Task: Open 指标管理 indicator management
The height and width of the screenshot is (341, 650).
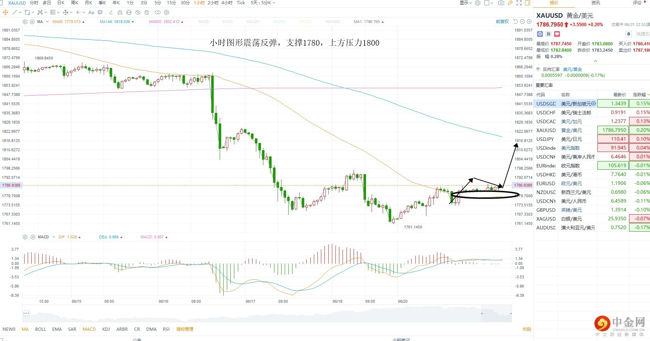Action: [x=185, y=329]
